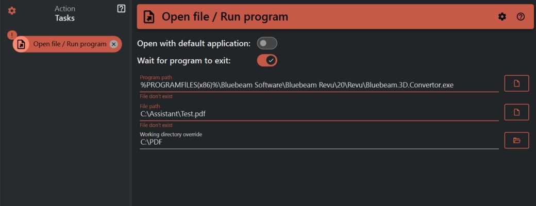Open the header help question mark
Viewport: 536px width, 206px height.
520,16
